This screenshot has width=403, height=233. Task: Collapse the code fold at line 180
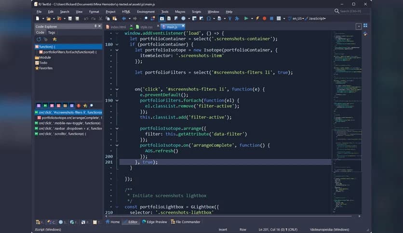(x=117, y=44)
